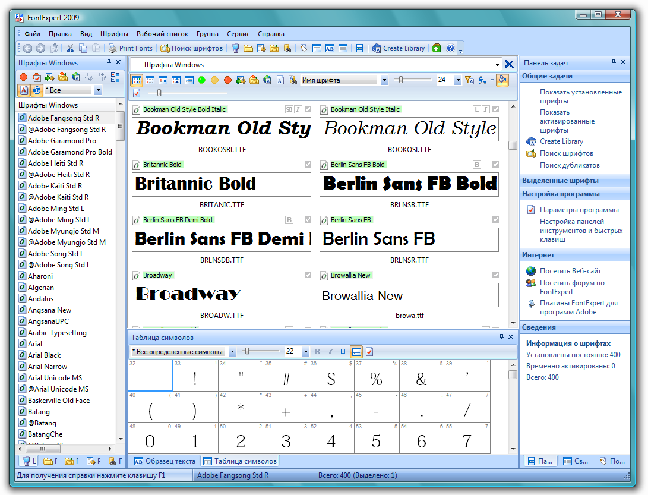Screen dimensions: 648x495
Task: Toggle checkbox for Broadway font
Action: click(308, 275)
